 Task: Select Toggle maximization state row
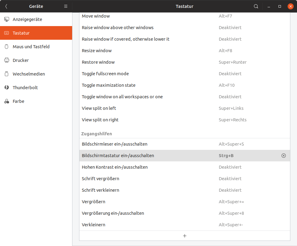185,85
